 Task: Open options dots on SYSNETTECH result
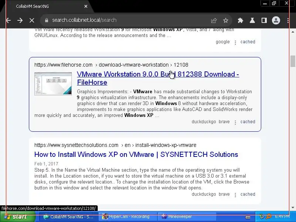pyautogui.click(x=235, y=195)
